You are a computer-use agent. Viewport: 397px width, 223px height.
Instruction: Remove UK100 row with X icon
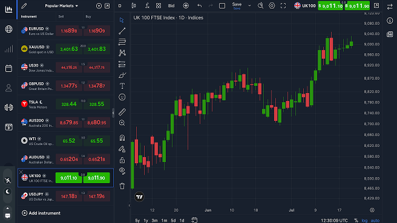(21, 172)
